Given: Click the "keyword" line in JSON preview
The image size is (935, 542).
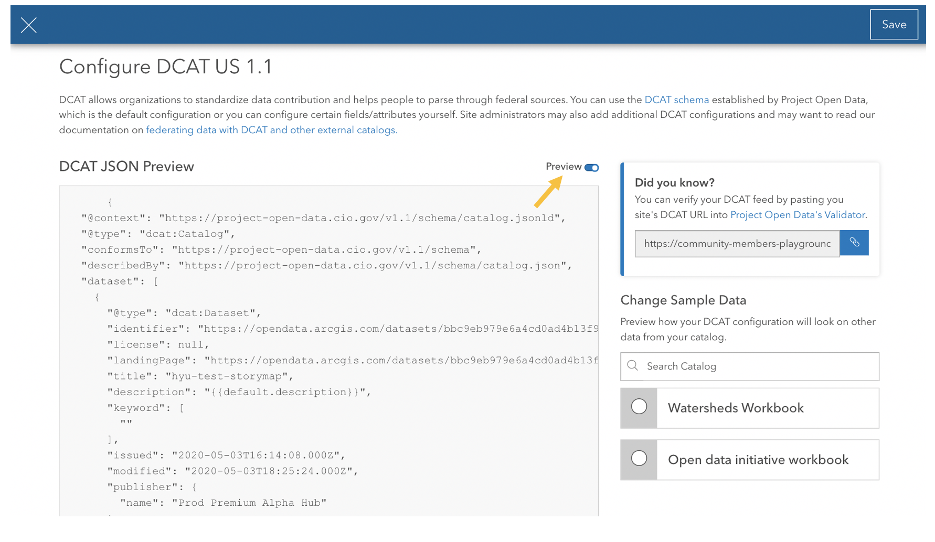Looking at the screenshot, I should point(145,408).
